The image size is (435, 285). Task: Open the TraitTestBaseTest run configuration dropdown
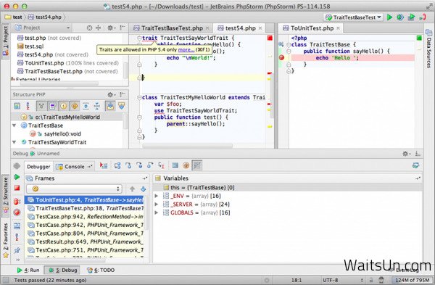pos(354,17)
